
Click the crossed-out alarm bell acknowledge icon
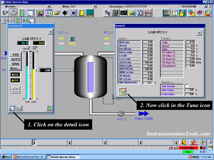click(x=184, y=142)
